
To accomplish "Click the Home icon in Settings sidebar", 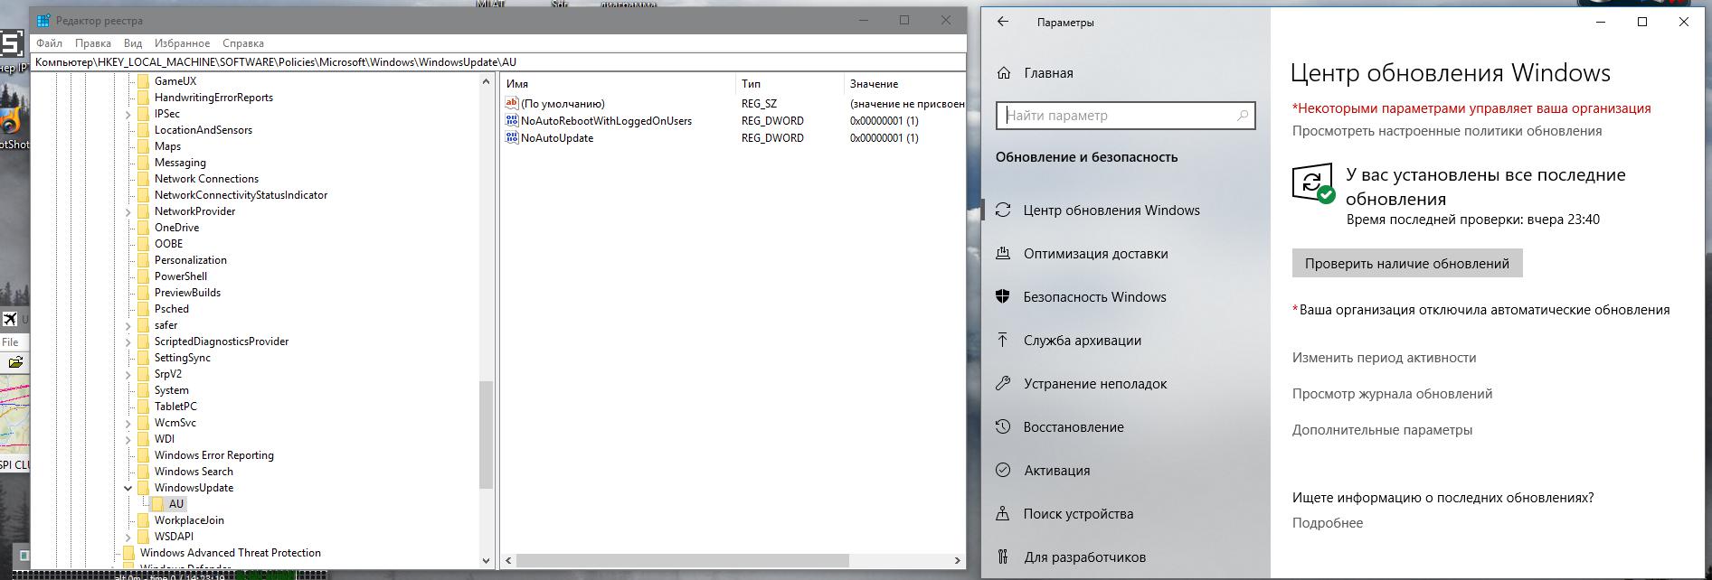I will (x=1003, y=73).
